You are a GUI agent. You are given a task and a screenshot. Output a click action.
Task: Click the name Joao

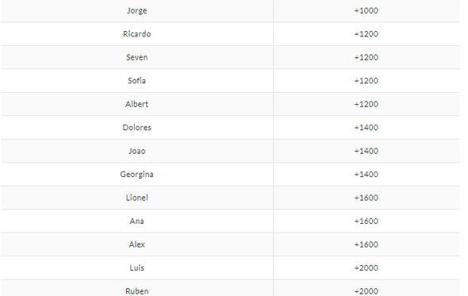[x=136, y=151]
